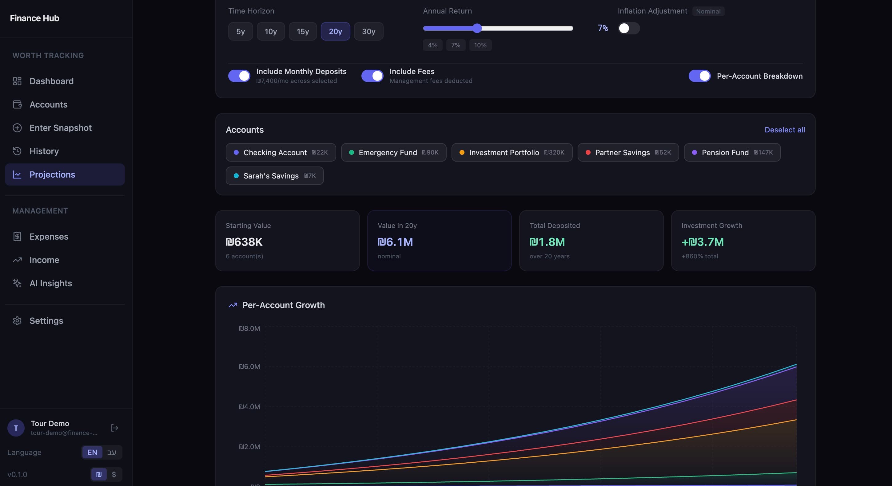Click the Settings gear icon
The height and width of the screenshot is (486, 892).
[x=17, y=321]
